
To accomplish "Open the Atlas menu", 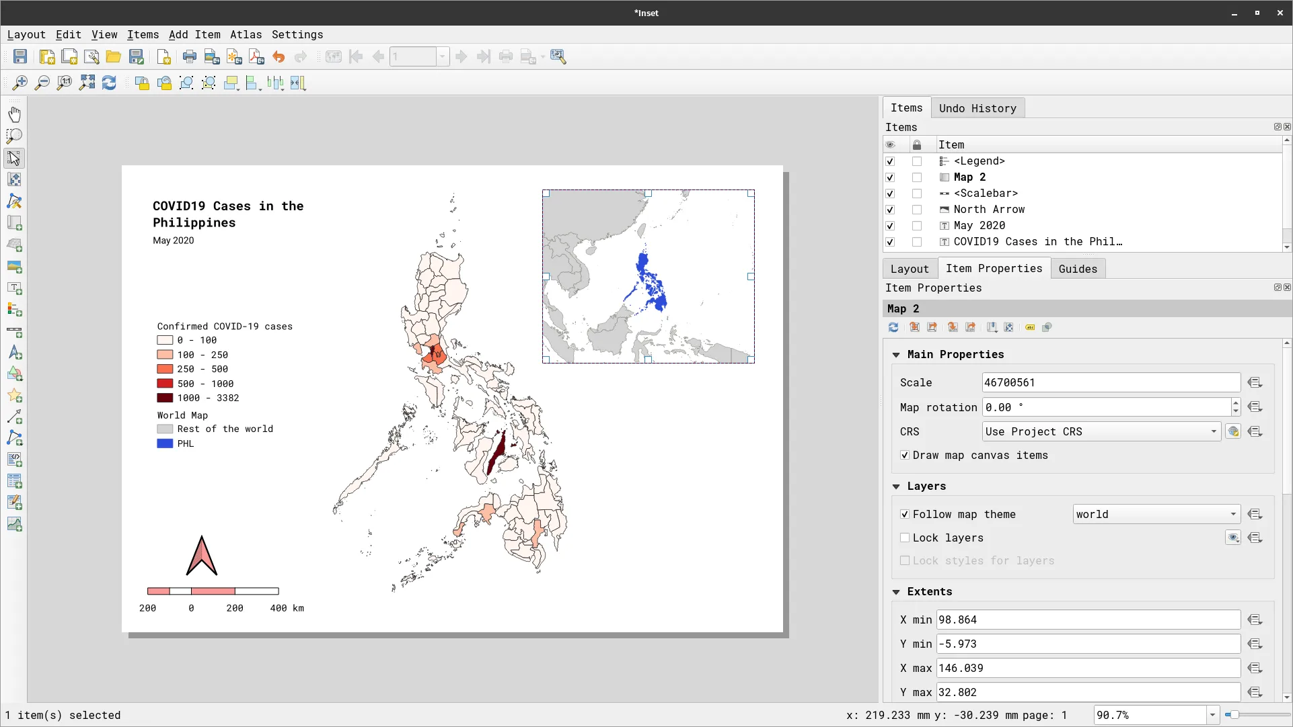I will coord(246,35).
